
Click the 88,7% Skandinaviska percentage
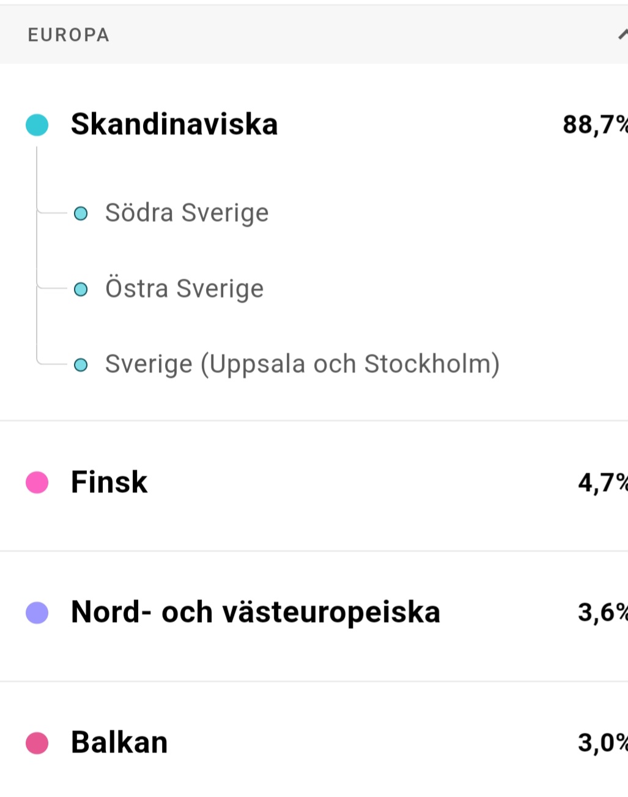click(x=595, y=125)
